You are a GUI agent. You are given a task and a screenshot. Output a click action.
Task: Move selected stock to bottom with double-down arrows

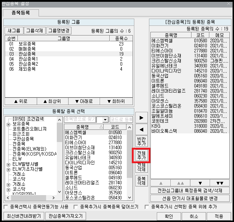[x=220, y=183]
